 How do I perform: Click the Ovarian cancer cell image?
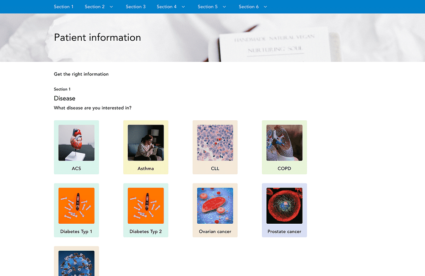click(x=215, y=206)
